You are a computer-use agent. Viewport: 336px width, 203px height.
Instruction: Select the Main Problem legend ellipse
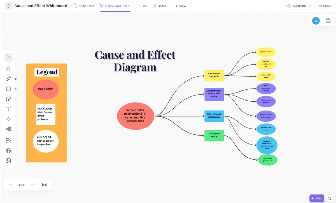tap(46, 89)
